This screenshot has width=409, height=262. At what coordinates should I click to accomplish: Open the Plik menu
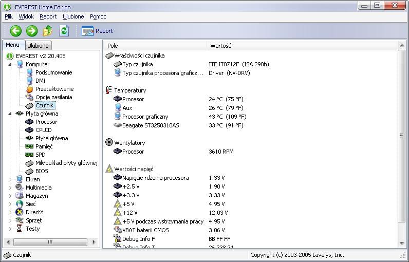point(9,16)
